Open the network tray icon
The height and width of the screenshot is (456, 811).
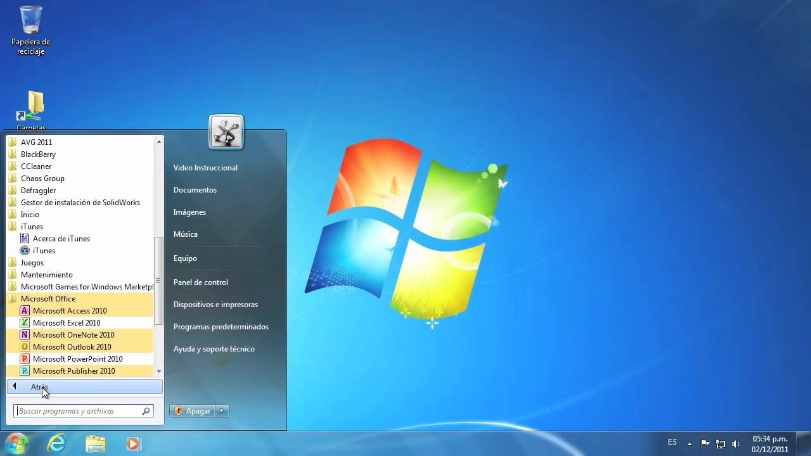click(x=720, y=444)
